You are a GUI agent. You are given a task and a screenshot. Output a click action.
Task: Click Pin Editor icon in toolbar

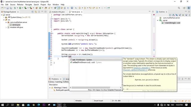[108, 8]
